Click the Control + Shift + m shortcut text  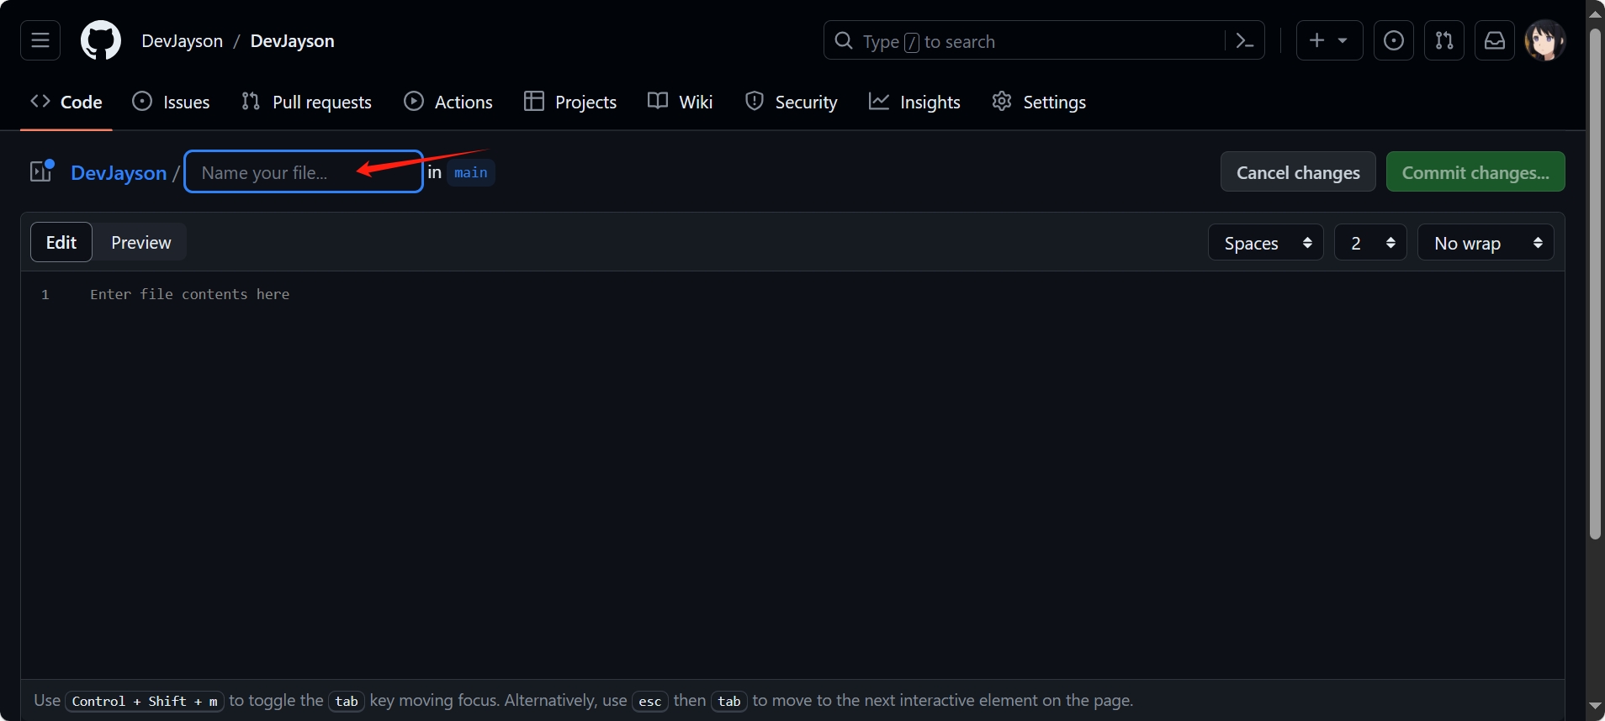[x=145, y=701]
